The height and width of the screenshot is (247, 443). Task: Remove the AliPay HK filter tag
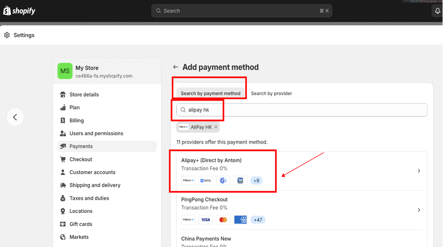(x=216, y=127)
